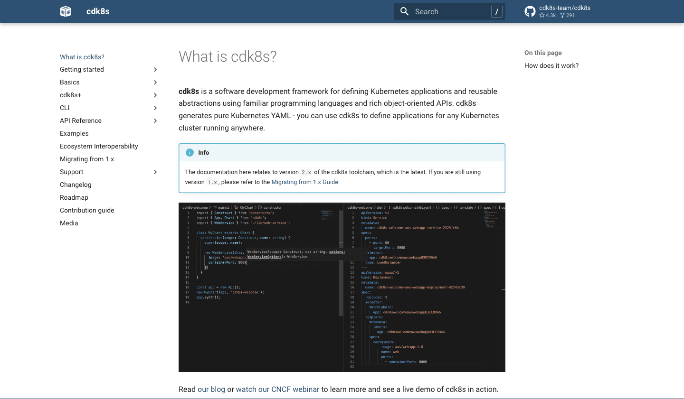Click the cdk8s site title
The width and height of the screenshot is (684, 399).
pyautogui.click(x=98, y=11)
